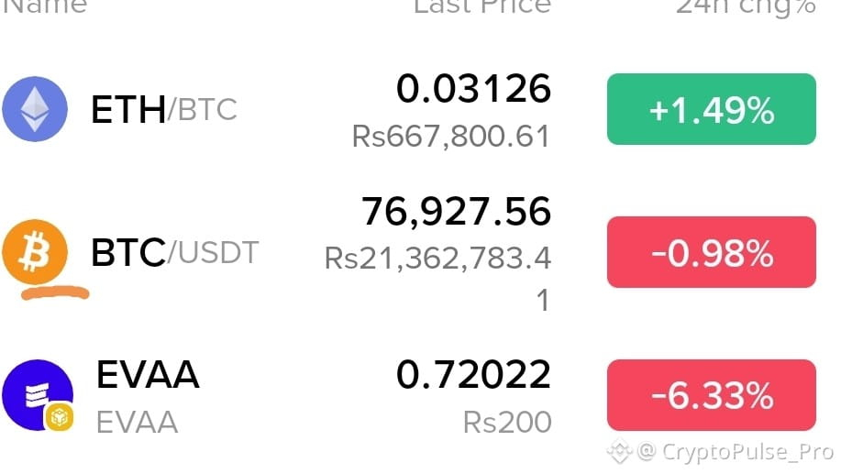Screen dimensions: 841x474
Task: Select the 0.72022 EVAA price
Action: (473, 374)
